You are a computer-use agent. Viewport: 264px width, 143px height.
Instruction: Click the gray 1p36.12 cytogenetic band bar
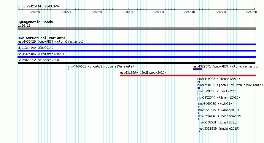136,29
